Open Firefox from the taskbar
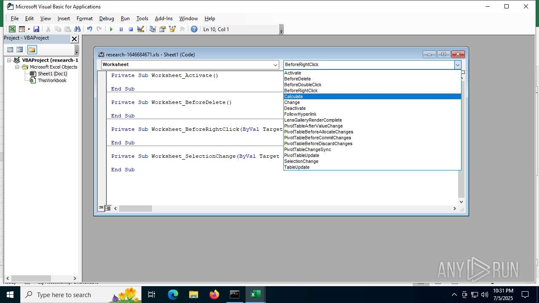This screenshot has width=539, height=303. coord(214,295)
